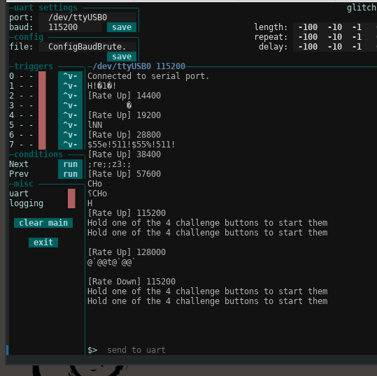Toggle the trigger 4 red switch
Viewport: 377px width, 376px height.
[42, 115]
